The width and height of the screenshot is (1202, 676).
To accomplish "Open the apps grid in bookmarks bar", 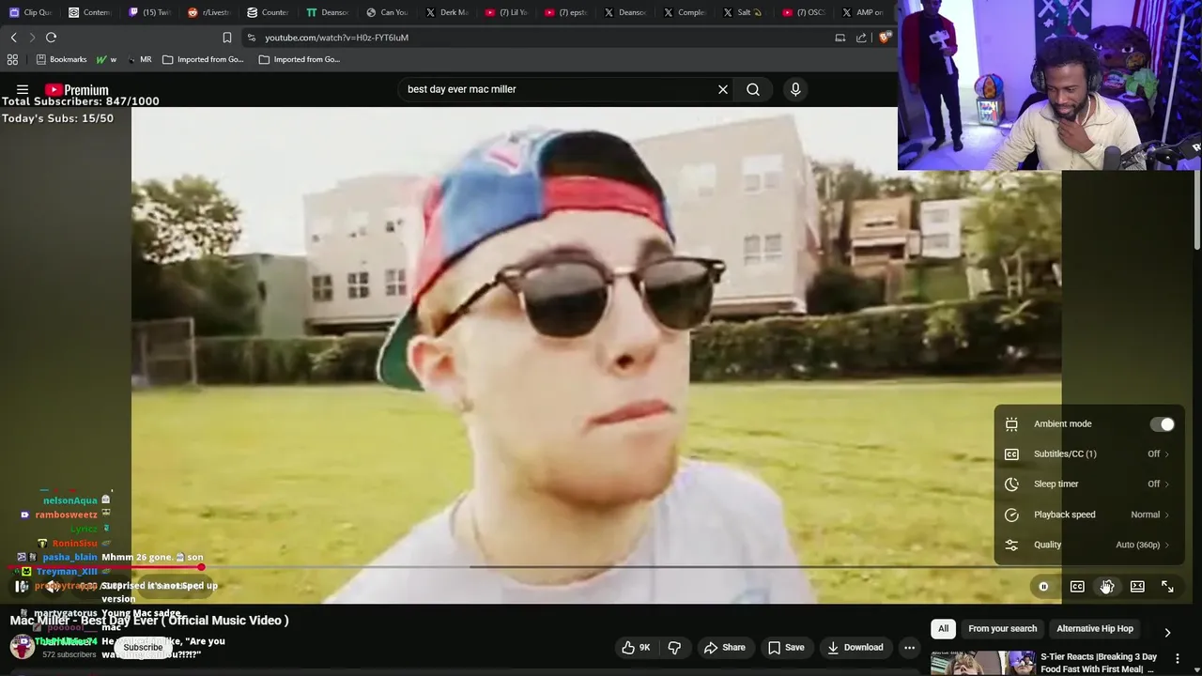I will [x=12, y=59].
